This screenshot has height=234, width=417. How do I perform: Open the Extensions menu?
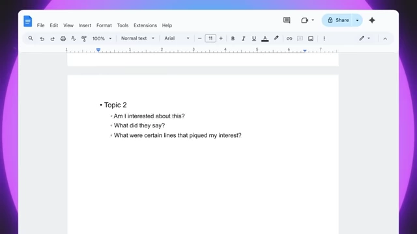[145, 25]
